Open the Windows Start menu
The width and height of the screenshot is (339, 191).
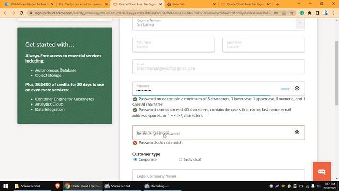click(6, 186)
